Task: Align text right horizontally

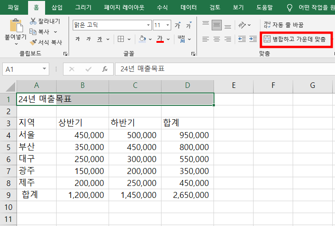Action: [228, 39]
